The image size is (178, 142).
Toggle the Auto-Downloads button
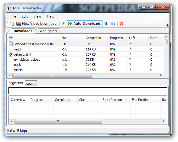pyautogui.click(x=85, y=24)
